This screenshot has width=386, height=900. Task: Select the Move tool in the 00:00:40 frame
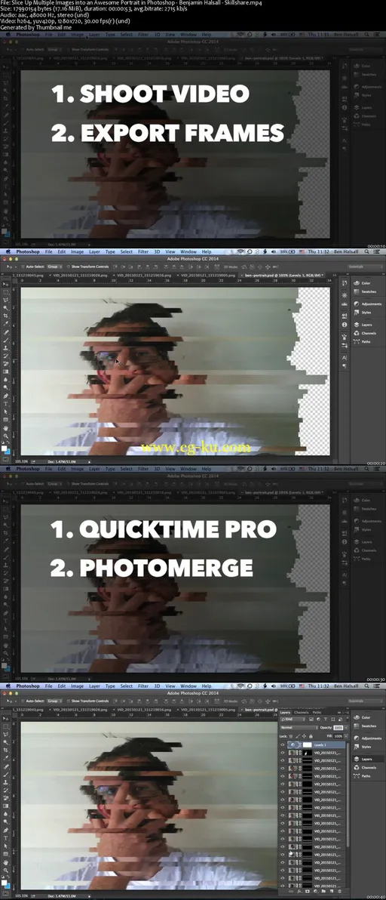[6, 719]
